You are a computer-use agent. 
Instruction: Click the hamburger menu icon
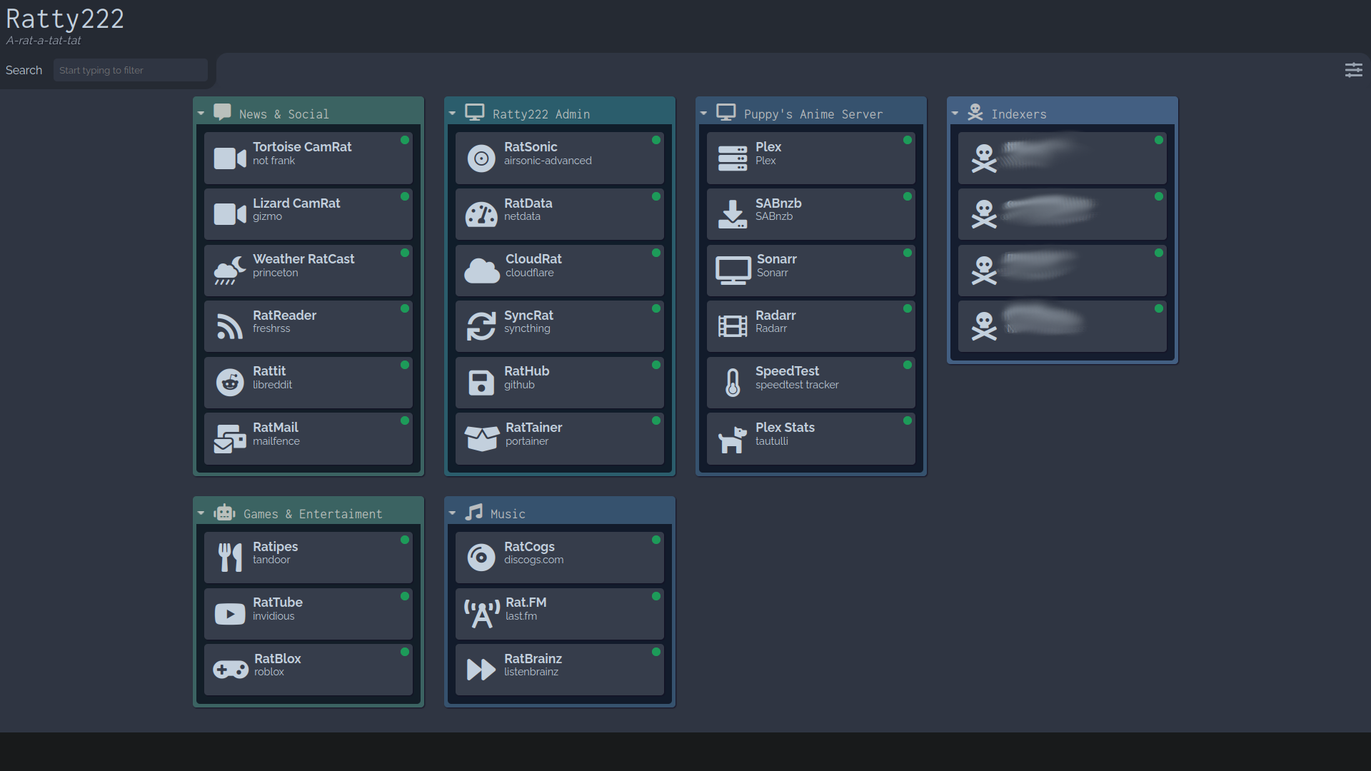(1354, 71)
